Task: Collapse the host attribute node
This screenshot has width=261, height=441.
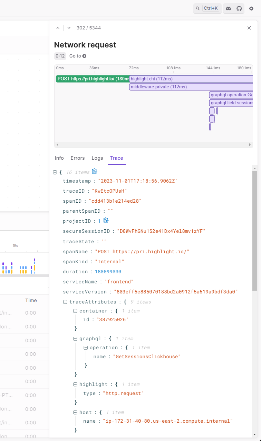Action: [75, 412]
